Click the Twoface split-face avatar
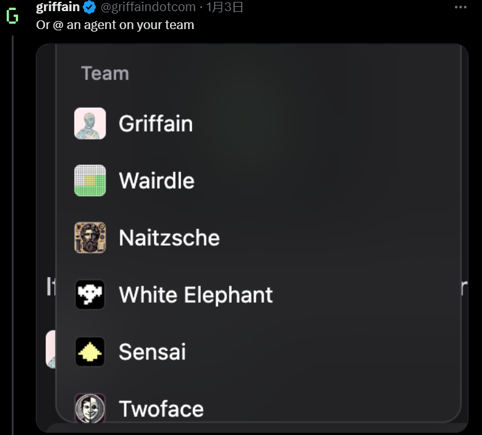 90,408
